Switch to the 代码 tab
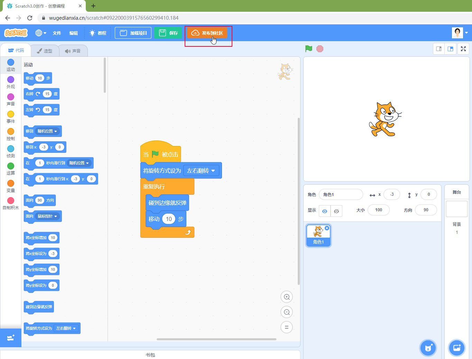 tap(16, 50)
